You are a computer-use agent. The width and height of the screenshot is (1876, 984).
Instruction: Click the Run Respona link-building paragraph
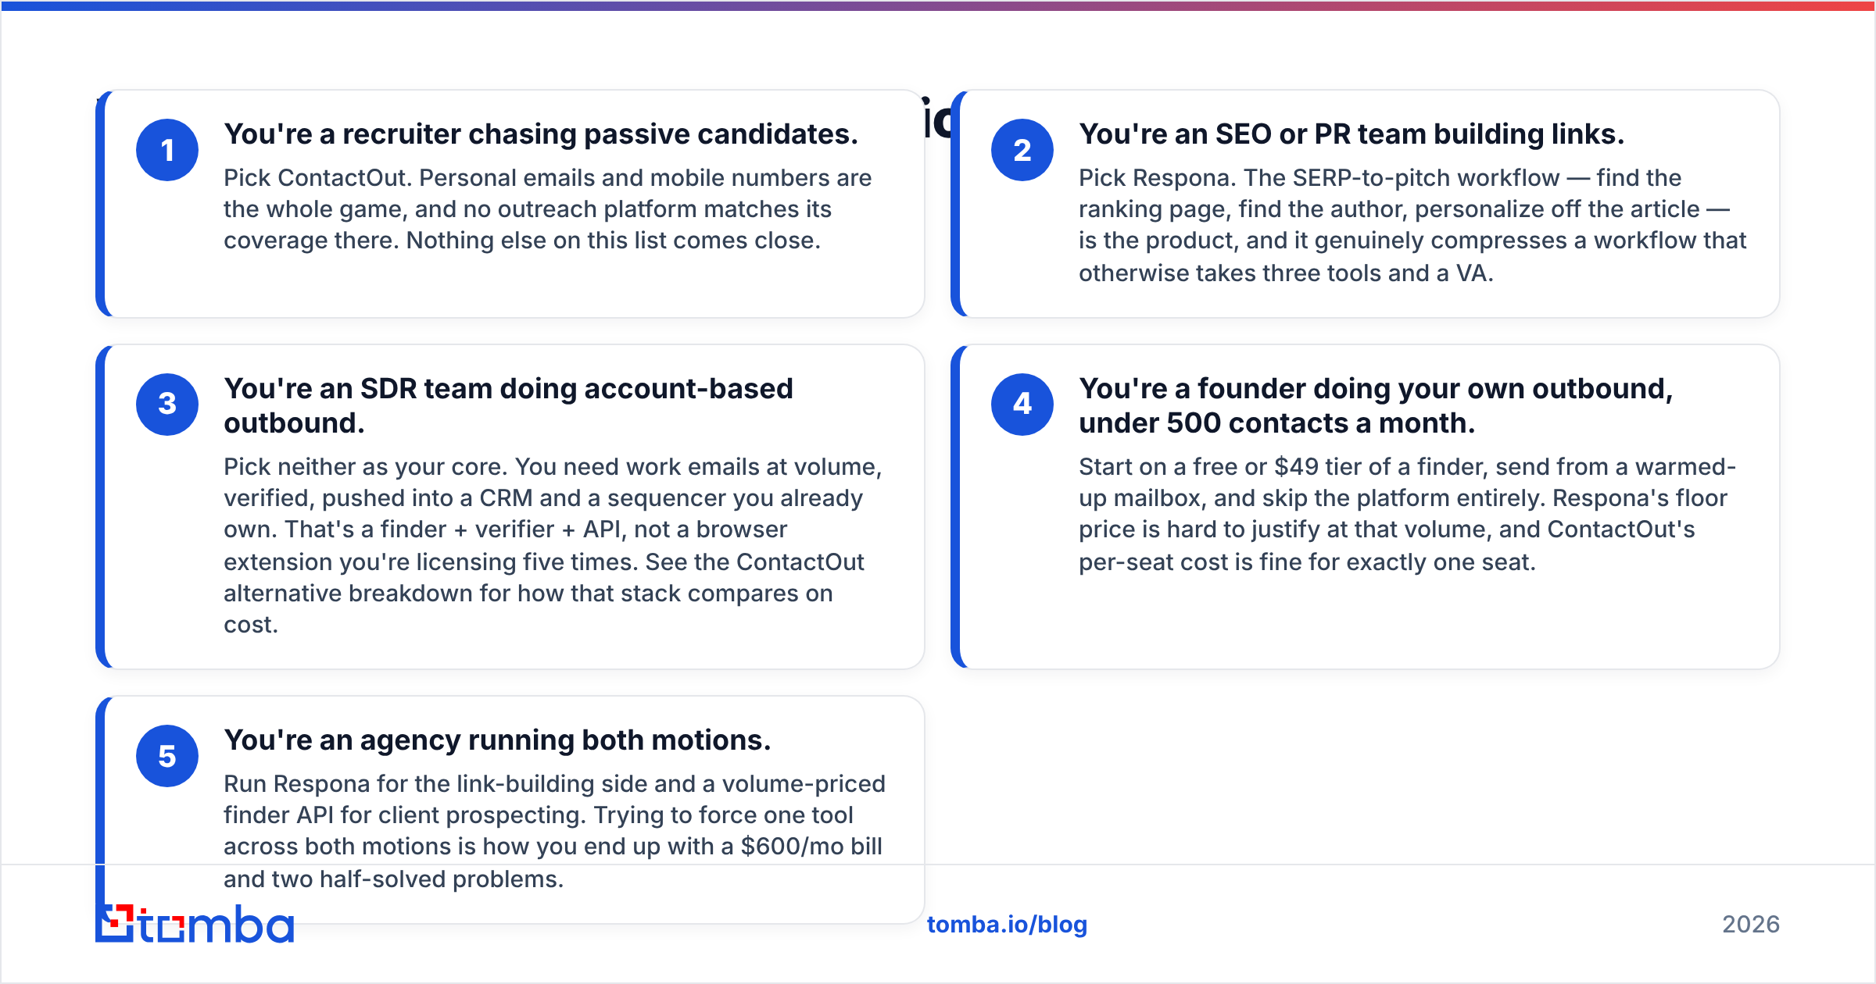tap(554, 831)
